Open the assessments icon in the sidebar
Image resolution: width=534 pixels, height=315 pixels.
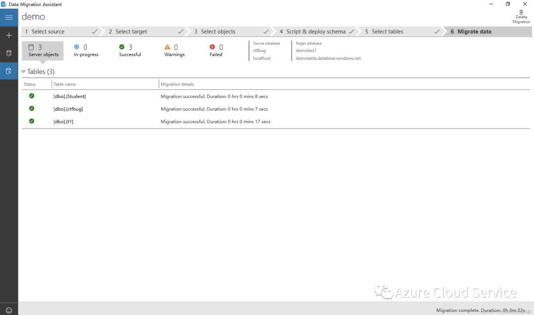pos(9,53)
